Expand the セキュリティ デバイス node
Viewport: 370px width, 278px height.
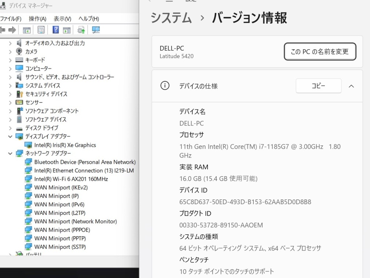10,94
